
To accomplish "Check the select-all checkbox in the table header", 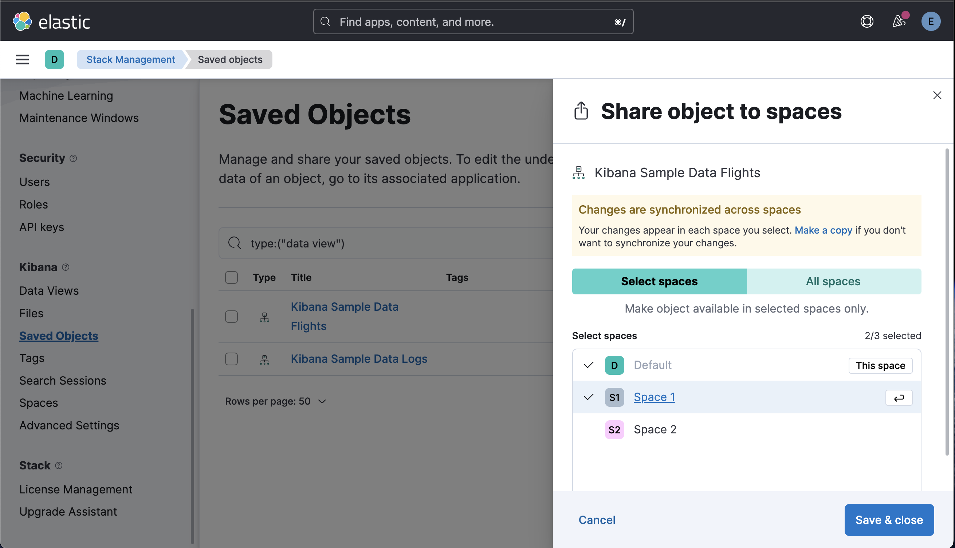I will pos(231,277).
